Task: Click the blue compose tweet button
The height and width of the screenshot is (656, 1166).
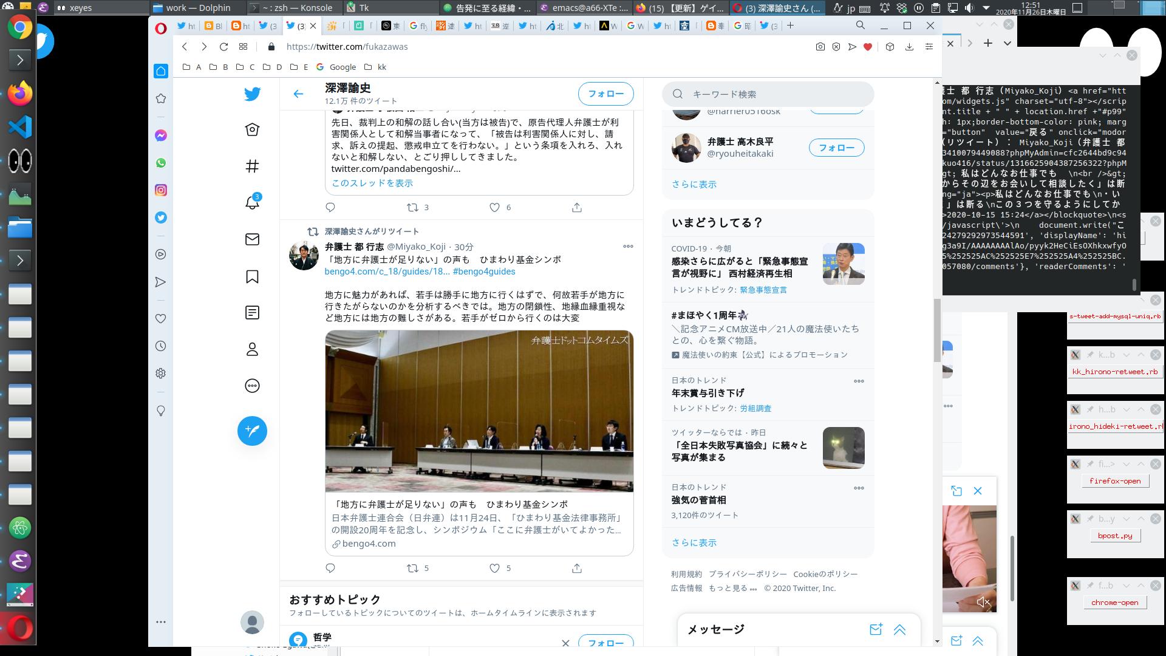Action: pyautogui.click(x=252, y=431)
